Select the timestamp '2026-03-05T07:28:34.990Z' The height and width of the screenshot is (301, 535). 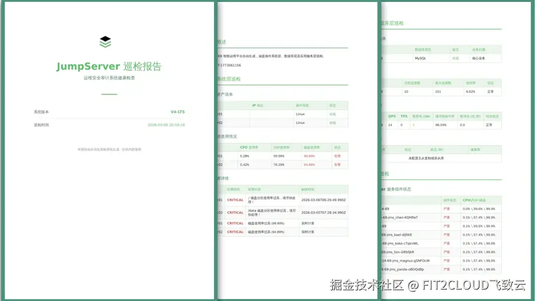click(x=323, y=213)
